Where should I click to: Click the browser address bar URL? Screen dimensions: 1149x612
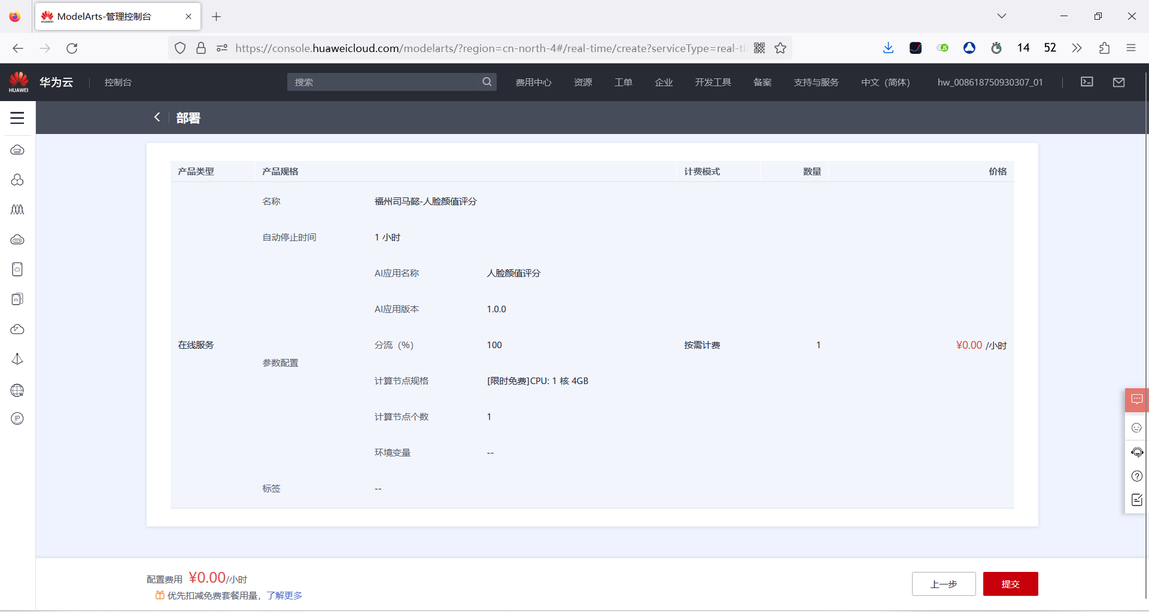point(491,48)
